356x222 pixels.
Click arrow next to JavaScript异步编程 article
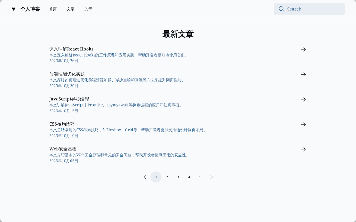point(303,99)
